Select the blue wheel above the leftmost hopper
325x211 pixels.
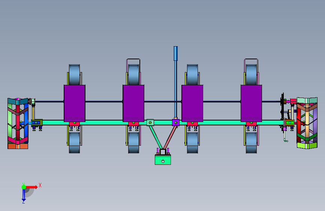tap(75, 74)
